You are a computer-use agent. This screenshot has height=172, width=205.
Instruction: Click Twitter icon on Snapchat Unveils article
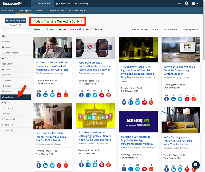[95, 165]
